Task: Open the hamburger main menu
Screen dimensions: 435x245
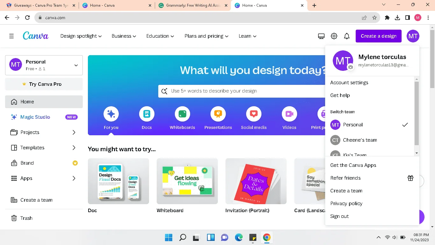Action: pyautogui.click(x=11, y=36)
